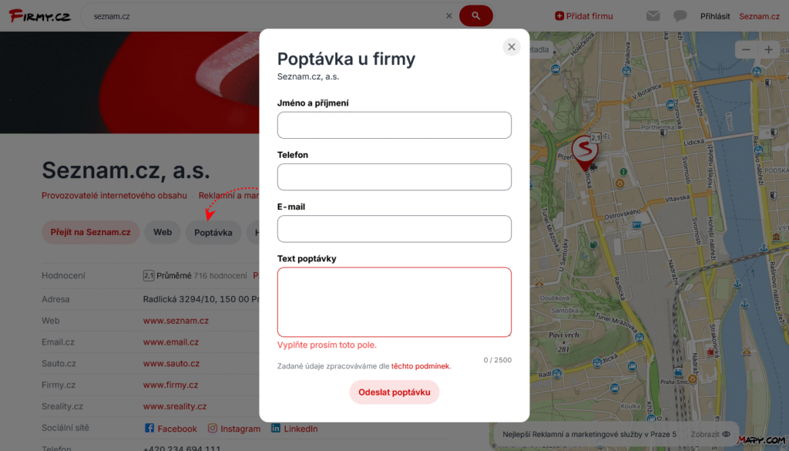Click the red search magnifier button
The width and height of the screenshot is (789, 451).
pyautogui.click(x=475, y=16)
